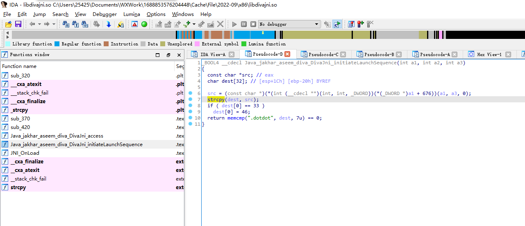Click the blue down arrow icon
Image resolution: width=525 pixels, height=226 pixels.
pyautogui.click(x=109, y=24)
